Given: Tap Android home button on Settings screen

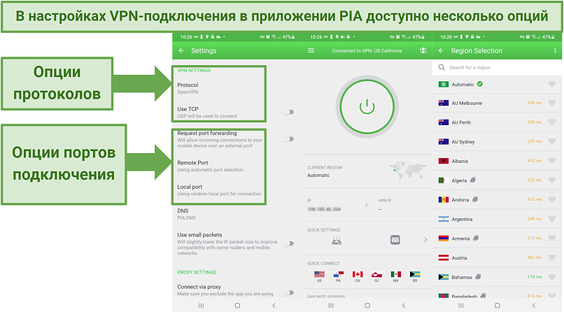Looking at the screenshot, I should click(x=237, y=306).
